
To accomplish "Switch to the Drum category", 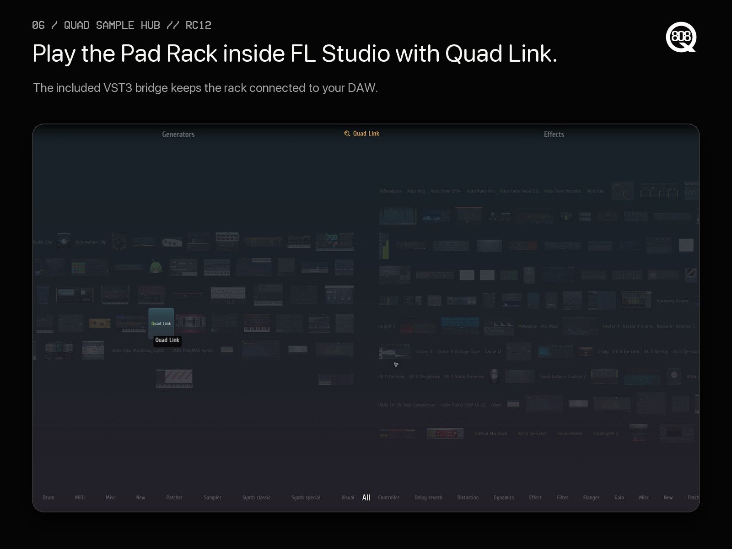I will point(48,498).
